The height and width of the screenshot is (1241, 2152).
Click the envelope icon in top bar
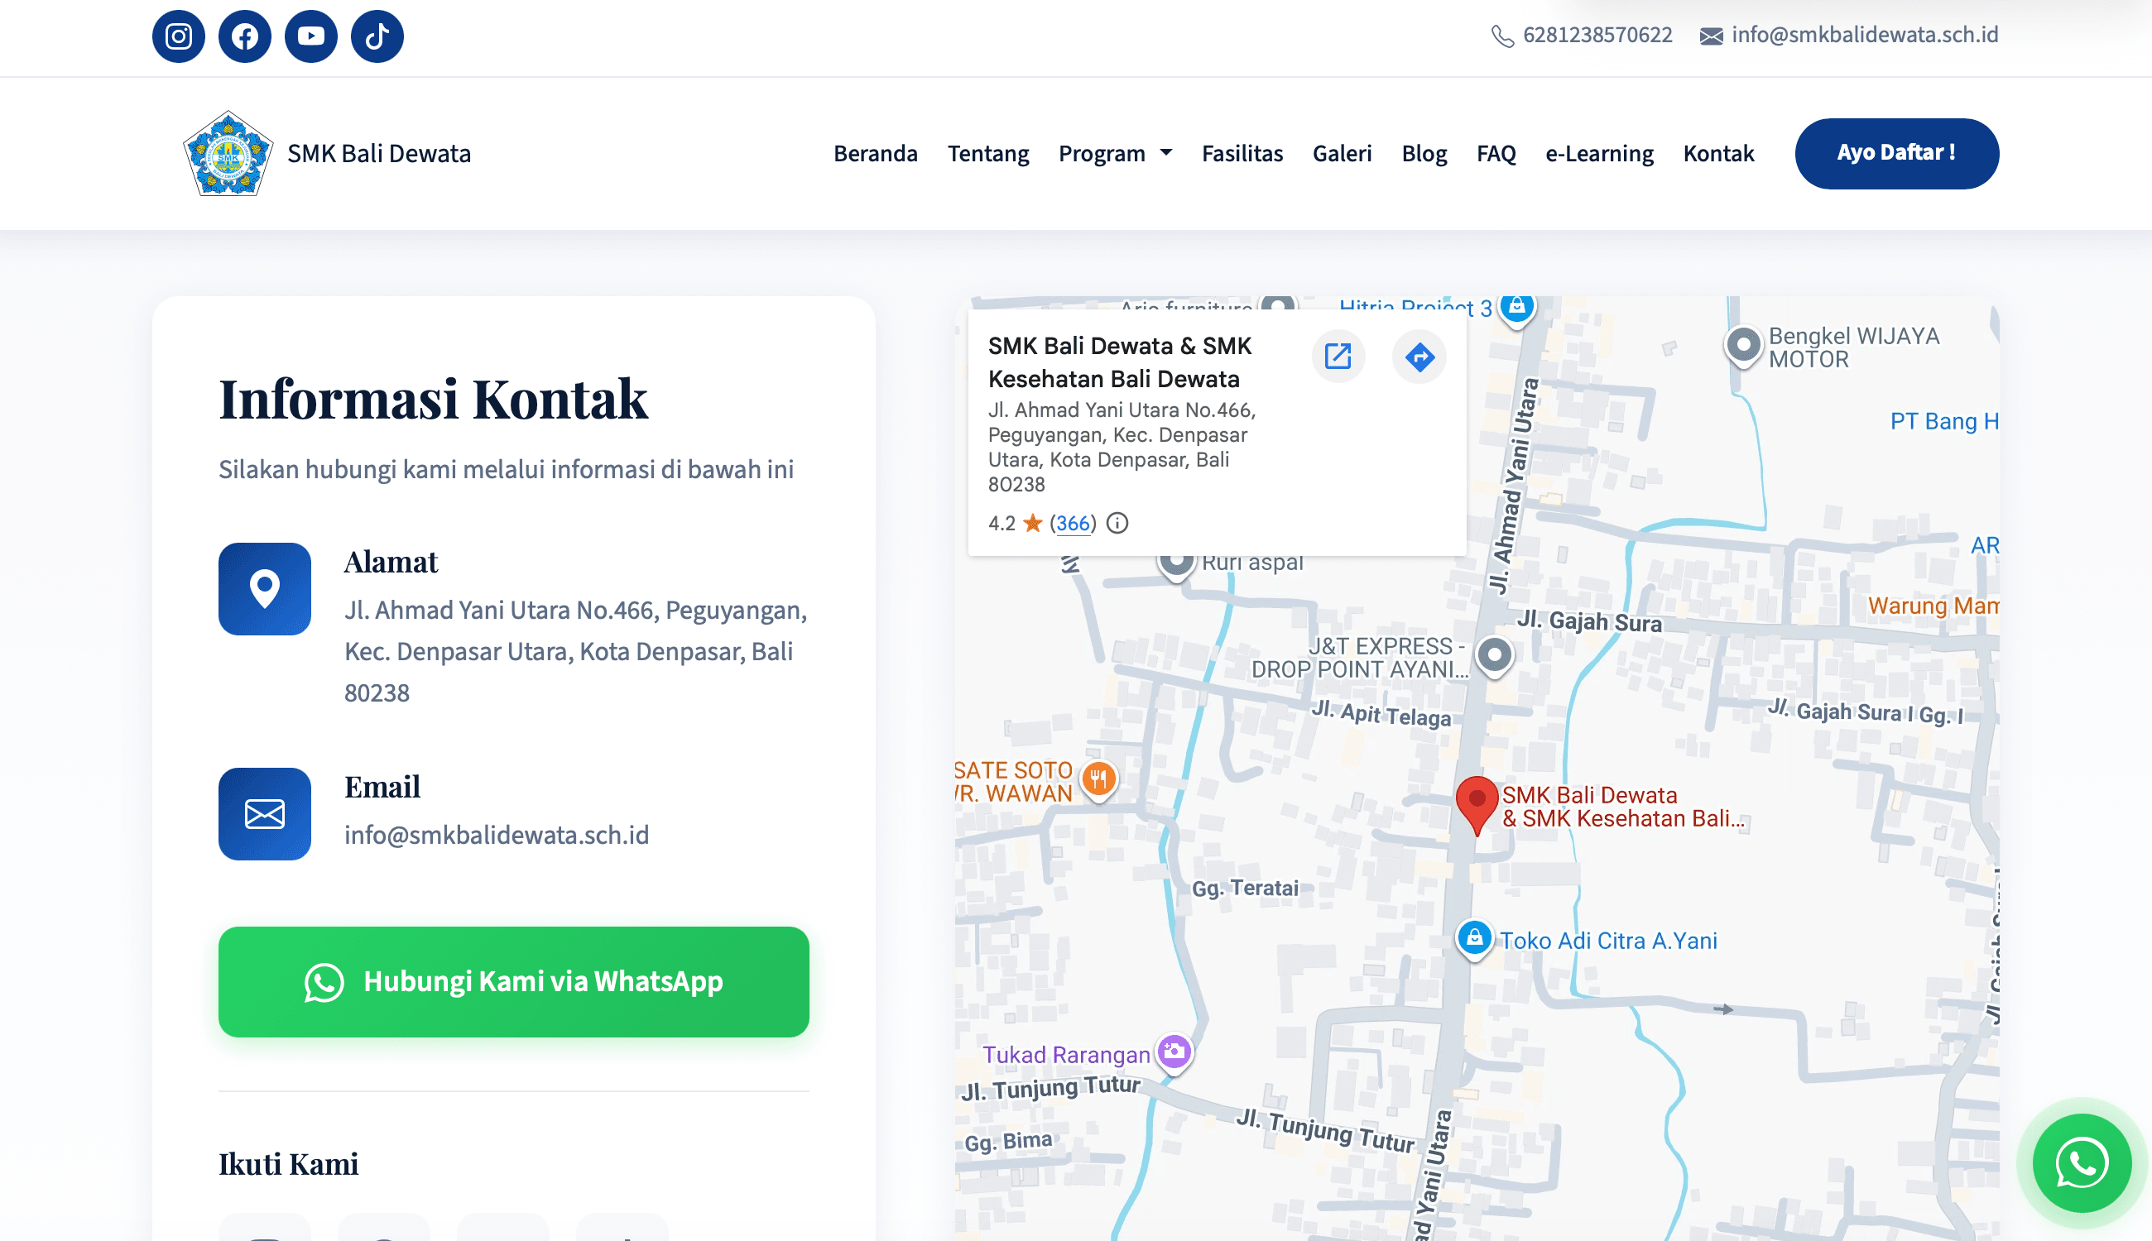1711,36
